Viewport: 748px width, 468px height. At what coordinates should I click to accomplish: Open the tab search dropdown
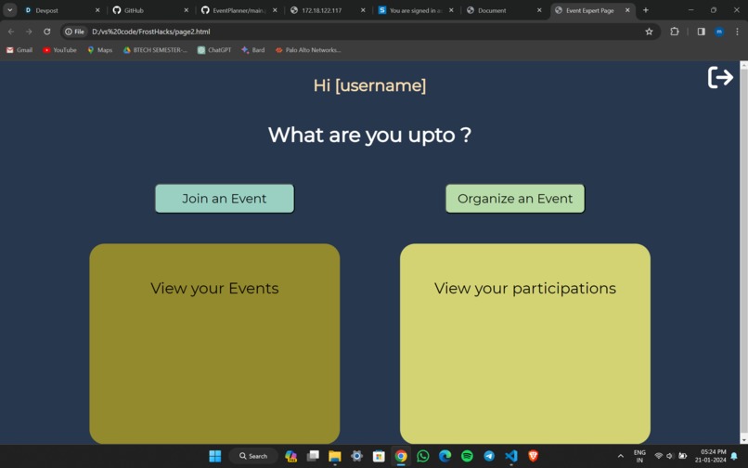coord(9,10)
